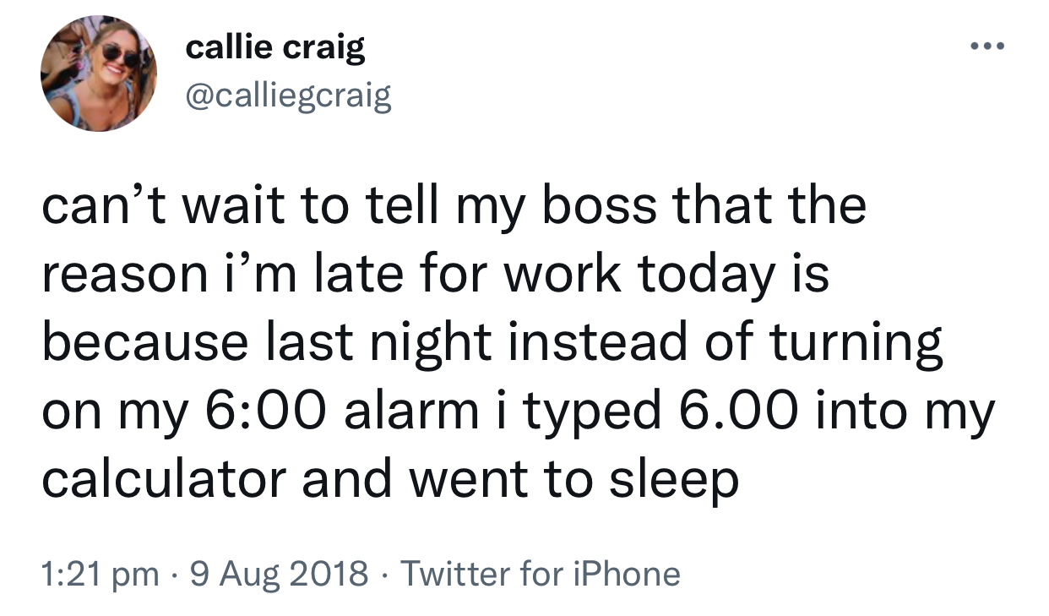This screenshot has width=1049, height=616.
Task: Visit the @calliegcraig handle link
Action: point(288,97)
